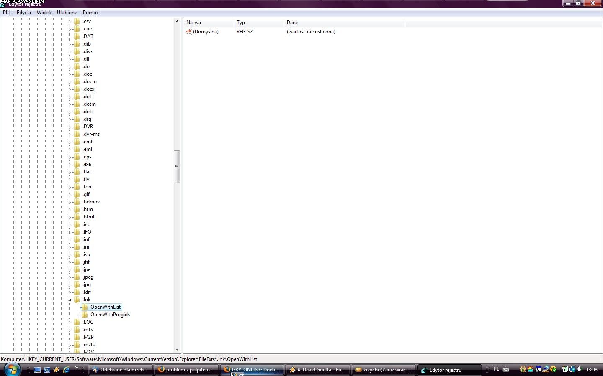Viewport: 603px width, 376px height.
Task: Expand the .exe registry key
Action: [70, 165]
